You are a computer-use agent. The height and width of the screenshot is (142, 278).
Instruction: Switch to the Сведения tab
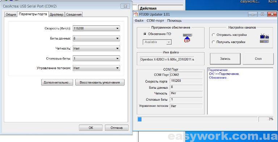[x=74, y=14]
